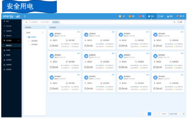This screenshot has width=190, height=120.
Task: Shift tabs left with the back arrow
Action: point(26,22)
